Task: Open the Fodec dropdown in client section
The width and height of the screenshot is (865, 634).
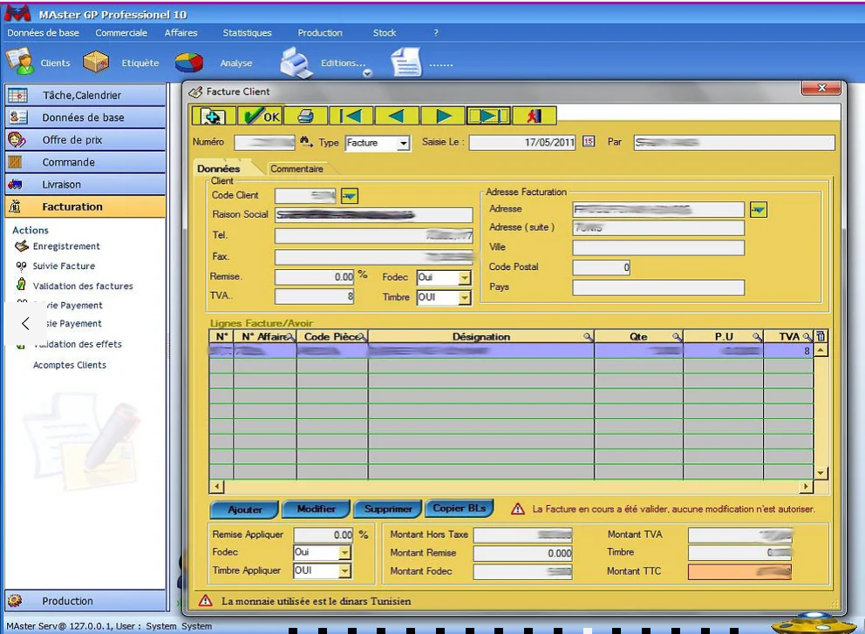Action: (x=465, y=278)
